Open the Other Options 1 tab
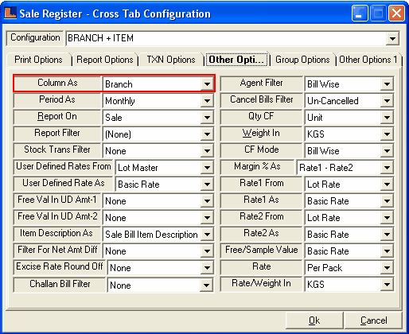 pyautogui.click(x=368, y=60)
